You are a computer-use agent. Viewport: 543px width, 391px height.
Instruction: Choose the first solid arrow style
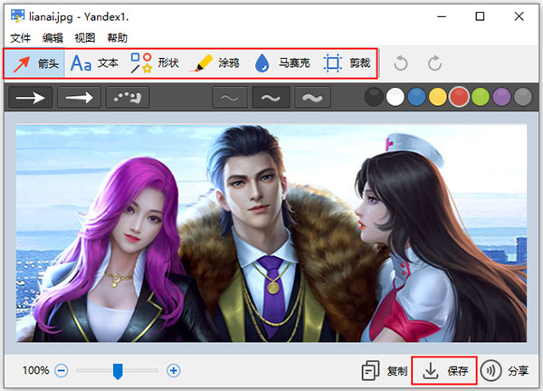(30, 98)
